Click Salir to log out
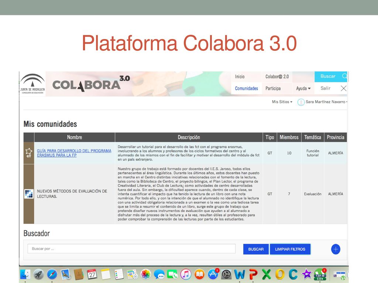378x283 pixels. 326,88
